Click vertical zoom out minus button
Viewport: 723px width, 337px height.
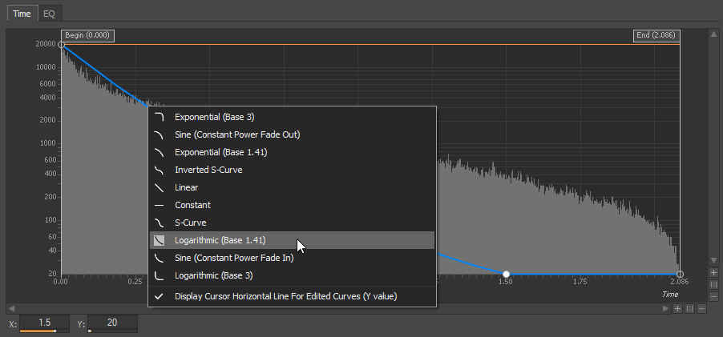713,296
